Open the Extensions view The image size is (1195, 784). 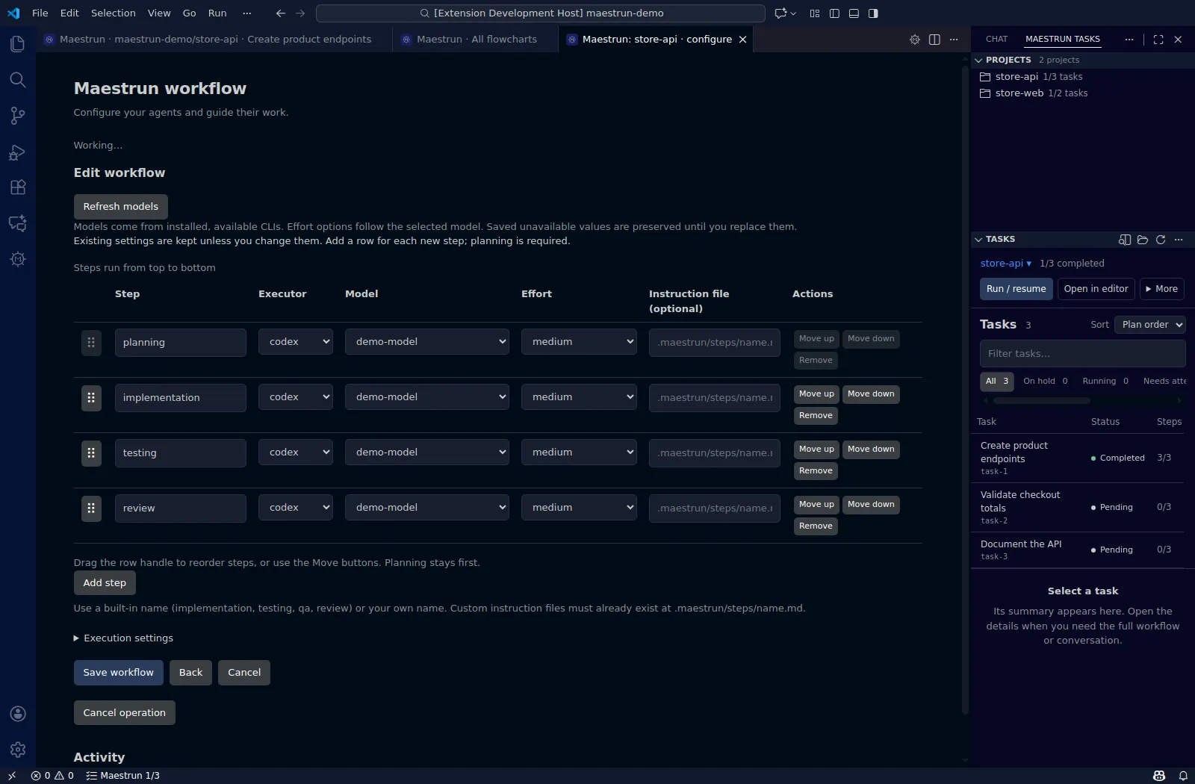tap(18, 187)
